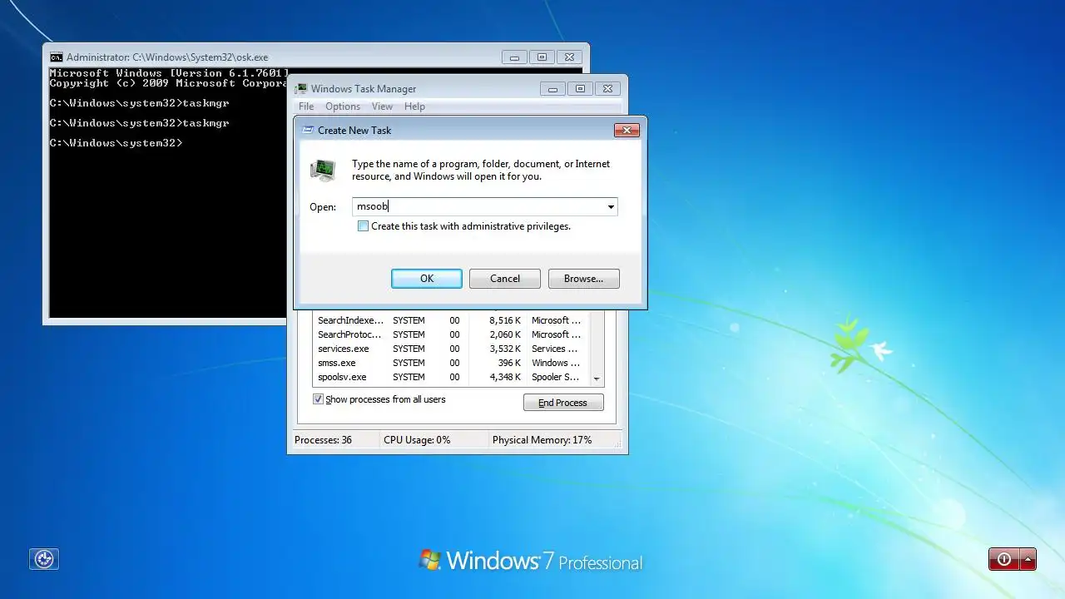Click the 396 K memory value
This screenshot has height=599, width=1065.
pyautogui.click(x=509, y=363)
